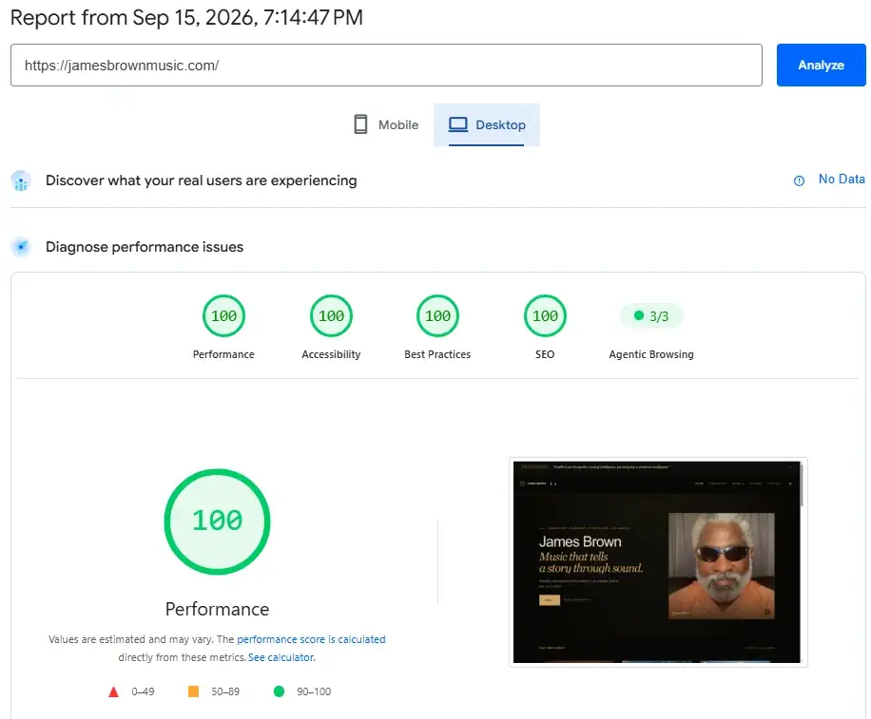Click the James Brown page screenshot thumbnail

658,562
